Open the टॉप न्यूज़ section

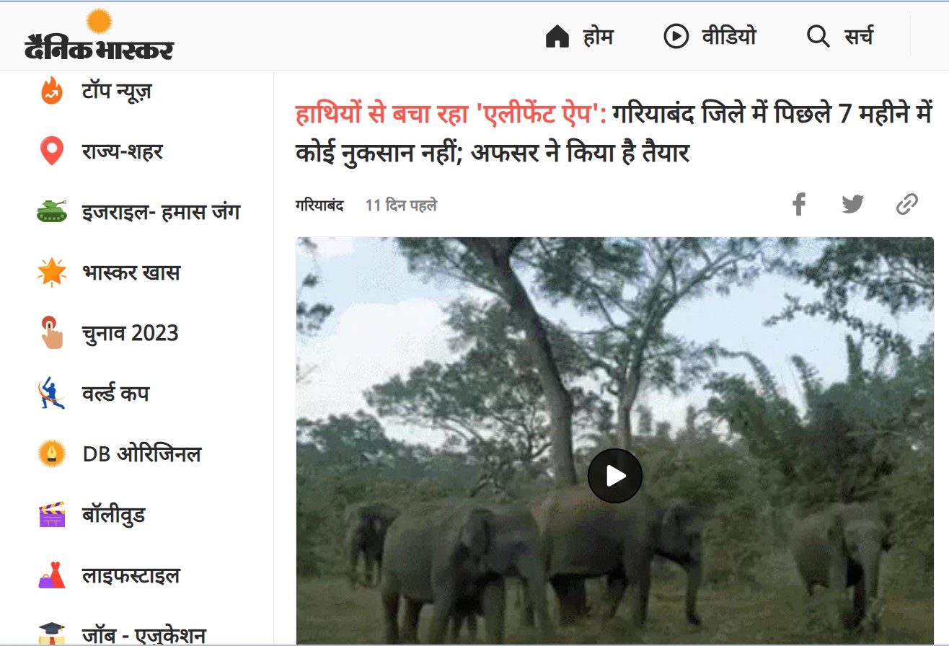[116, 92]
